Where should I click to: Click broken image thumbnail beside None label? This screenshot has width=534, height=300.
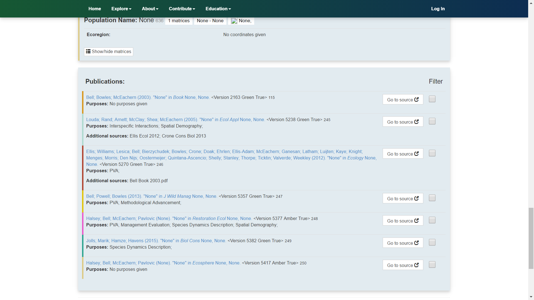234,21
